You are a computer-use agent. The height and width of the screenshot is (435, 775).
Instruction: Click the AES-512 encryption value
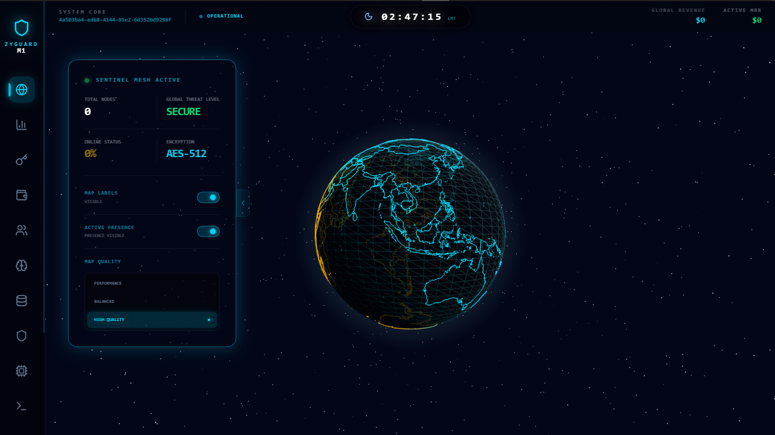coord(186,154)
